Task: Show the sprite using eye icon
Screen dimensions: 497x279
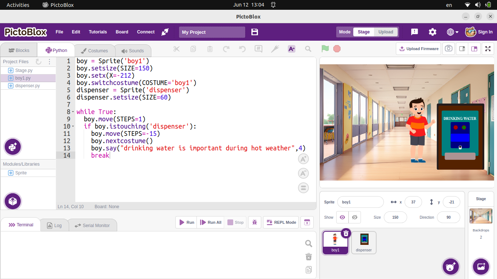Action: 342,217
